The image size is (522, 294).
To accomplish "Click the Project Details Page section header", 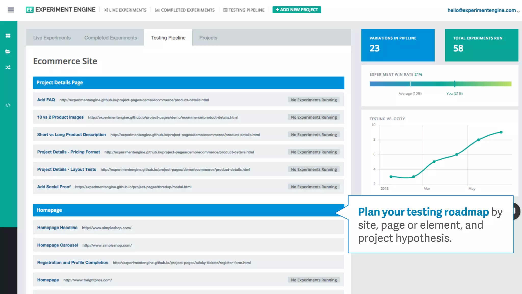I will point(188,83).
